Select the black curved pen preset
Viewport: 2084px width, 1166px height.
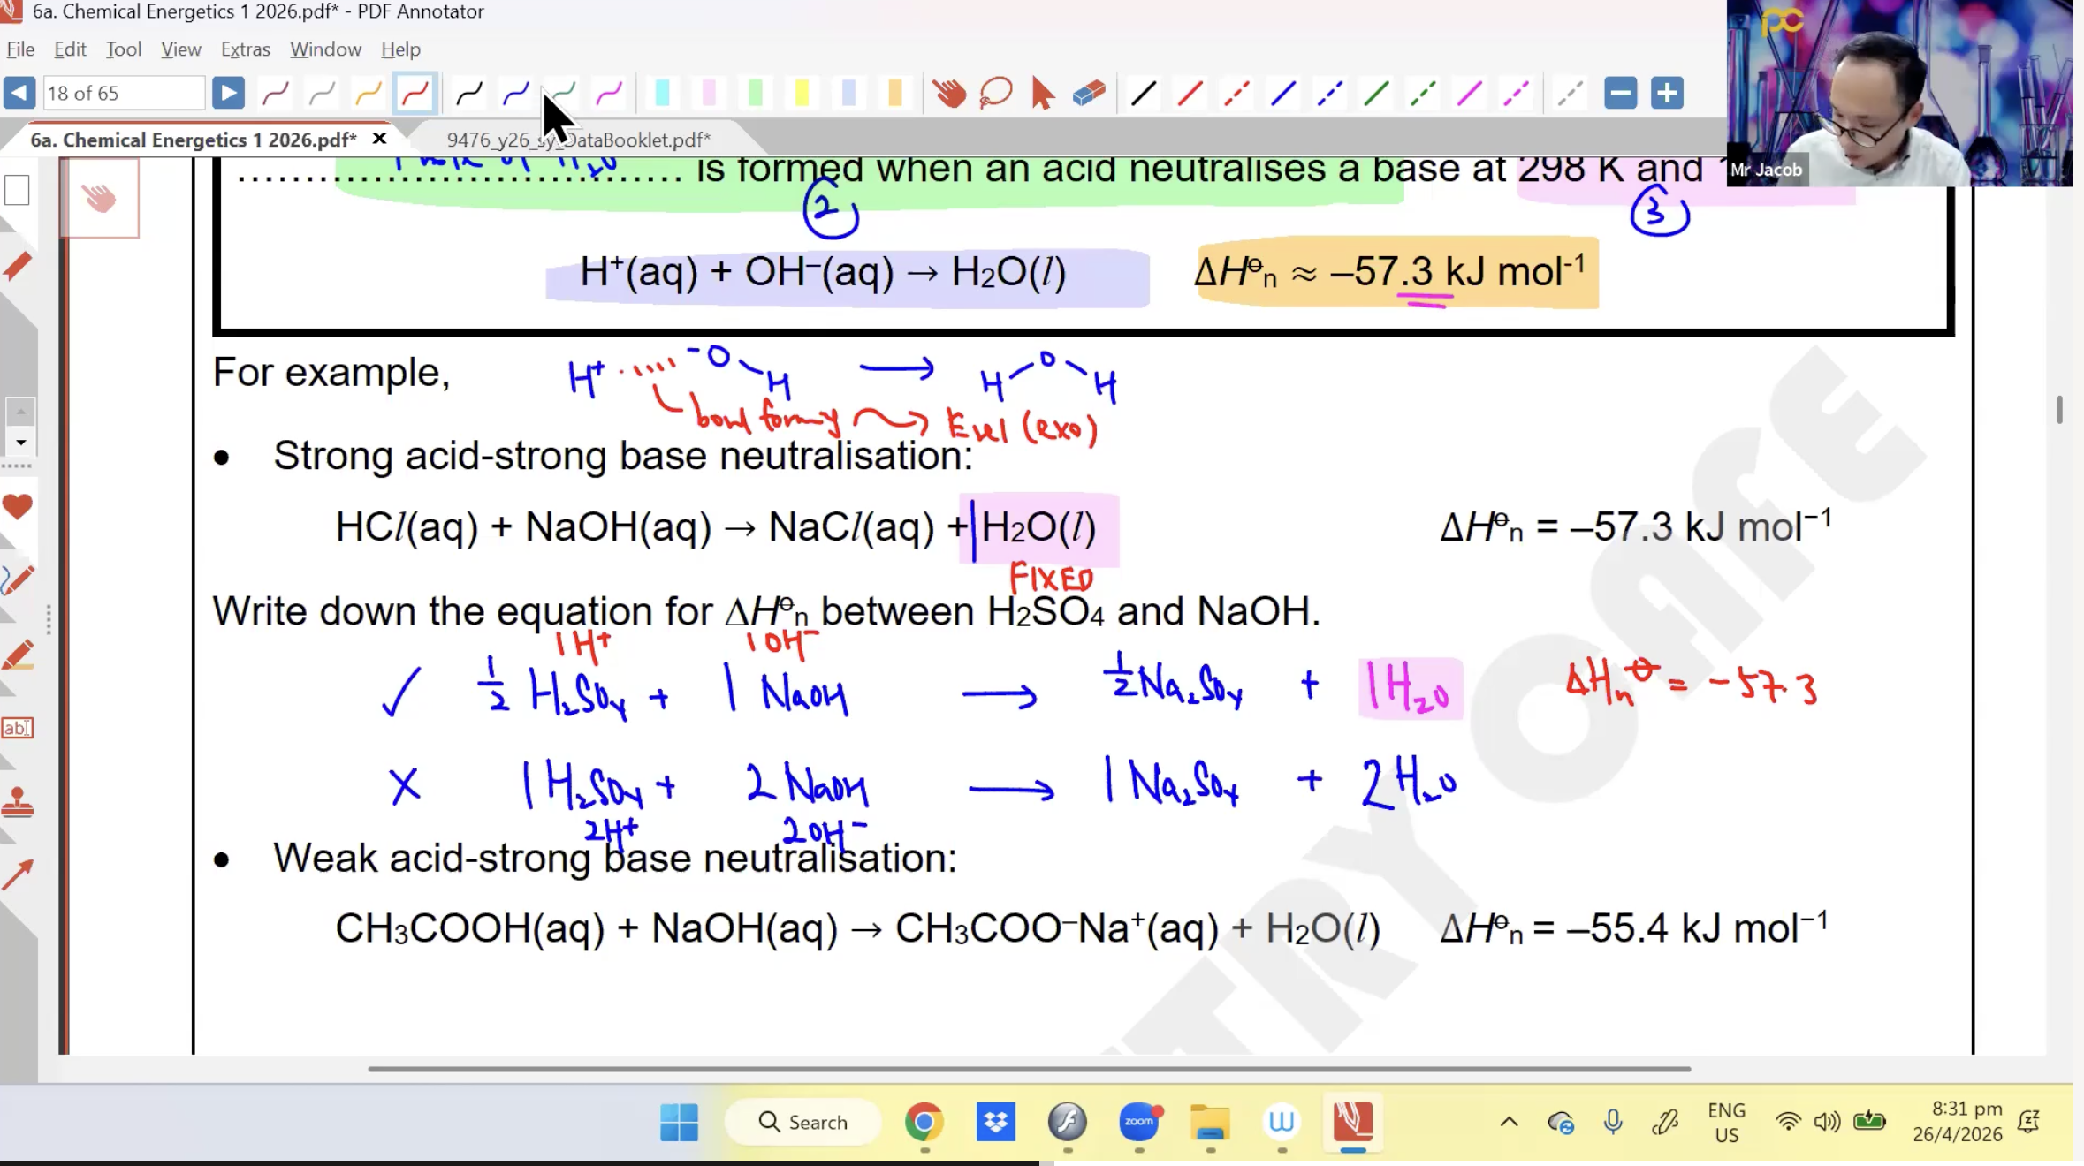469,93
